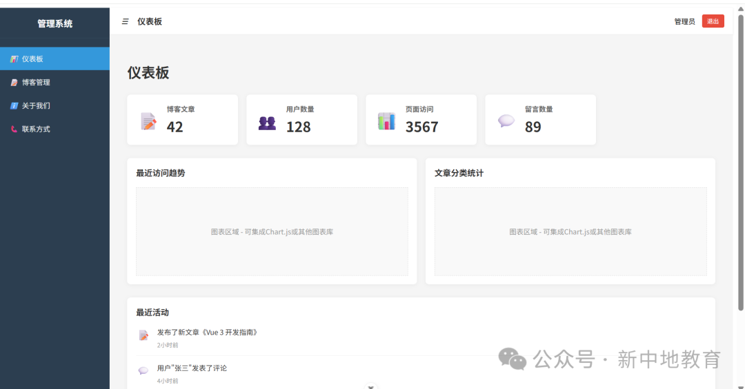The image size is (745, 389).
Task: Click the 博客文章 card label
Action: coord(181,109)
